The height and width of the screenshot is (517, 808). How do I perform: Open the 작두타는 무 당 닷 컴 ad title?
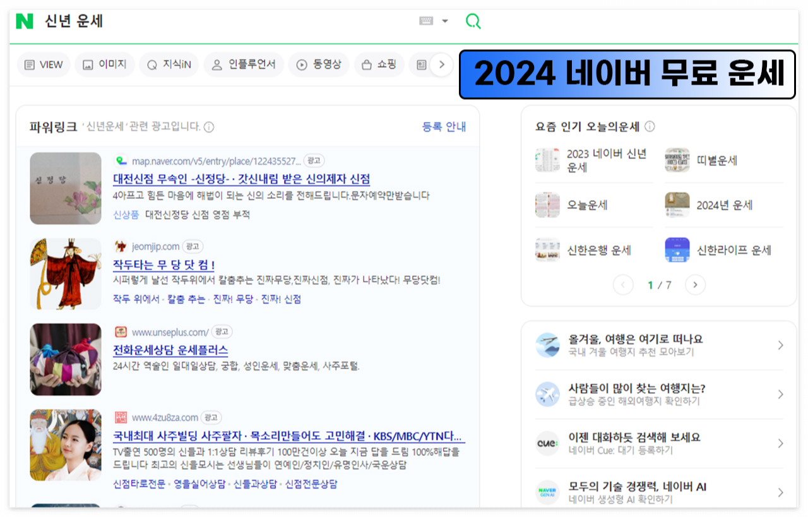click(163, 265)
